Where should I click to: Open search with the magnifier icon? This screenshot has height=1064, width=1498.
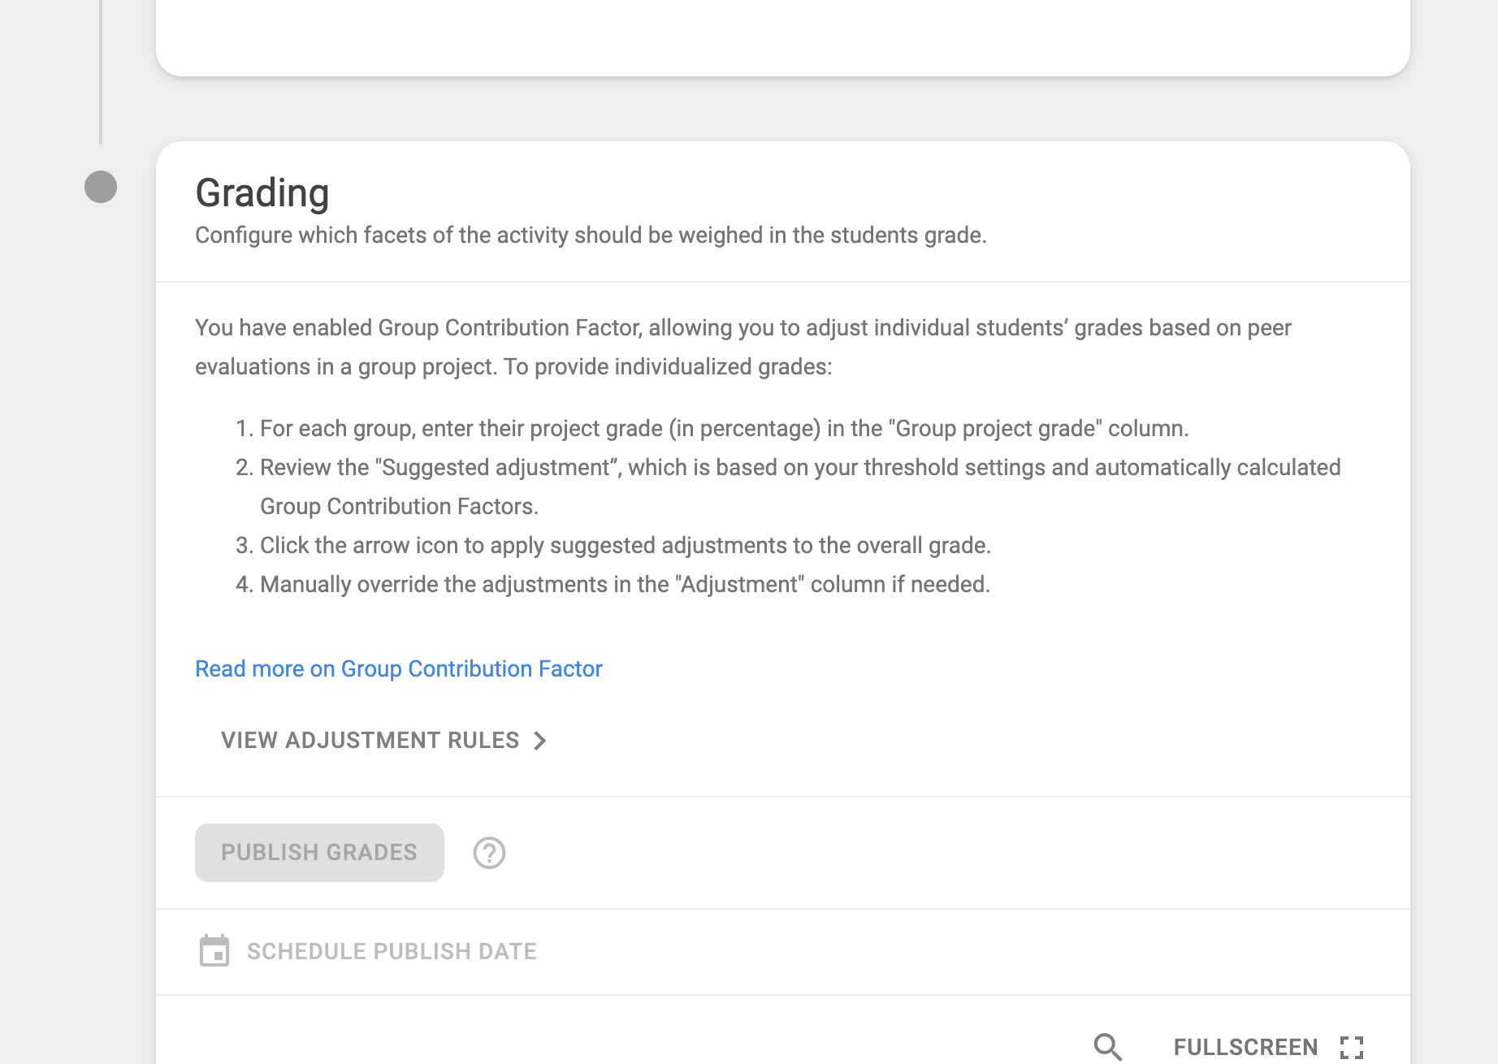(x=1107, y=1047)
